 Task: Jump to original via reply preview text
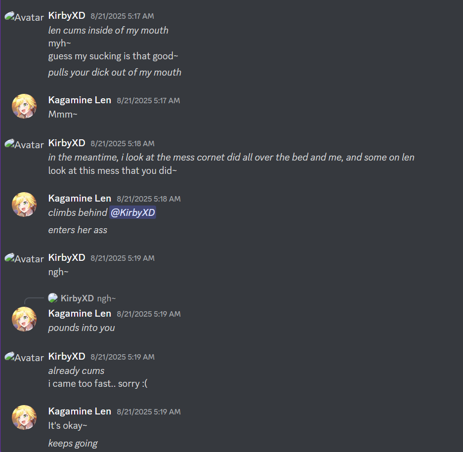[x=106, y=298]
